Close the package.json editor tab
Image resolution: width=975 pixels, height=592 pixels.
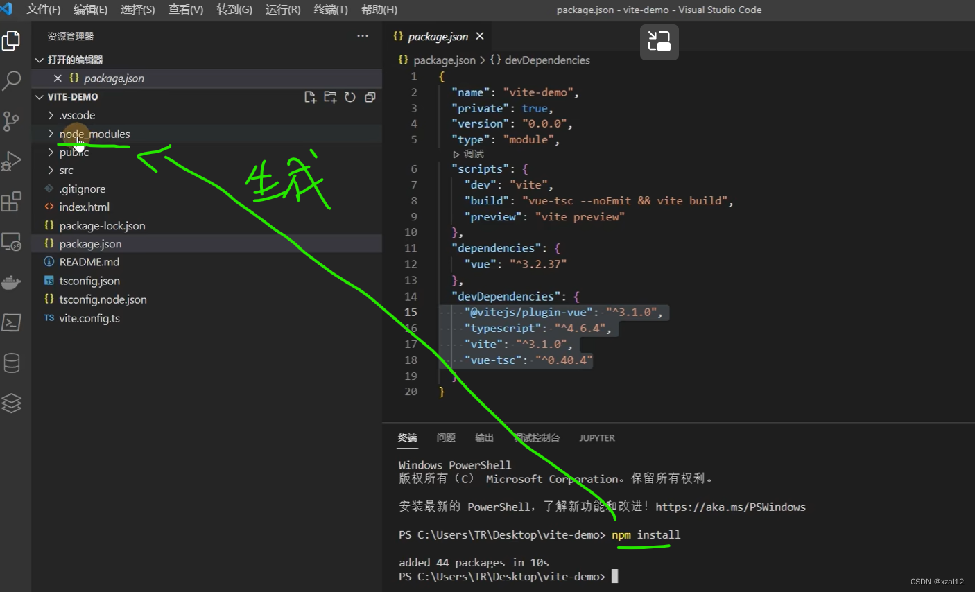pos(480,36)
